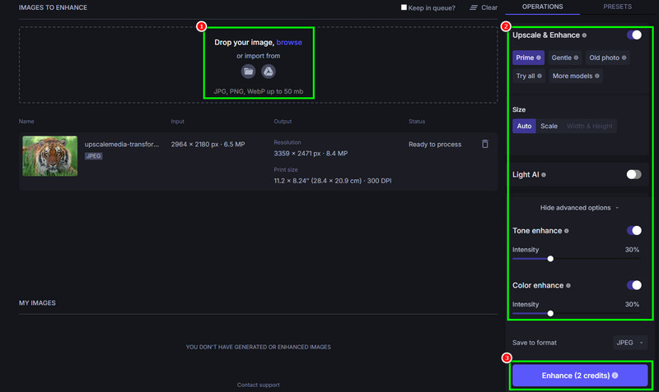
Task: Open the More models option
Action: coord(575,76)
